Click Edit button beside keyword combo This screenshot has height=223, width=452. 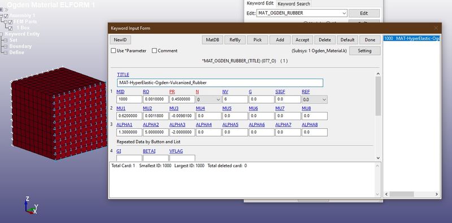(364, 13)
